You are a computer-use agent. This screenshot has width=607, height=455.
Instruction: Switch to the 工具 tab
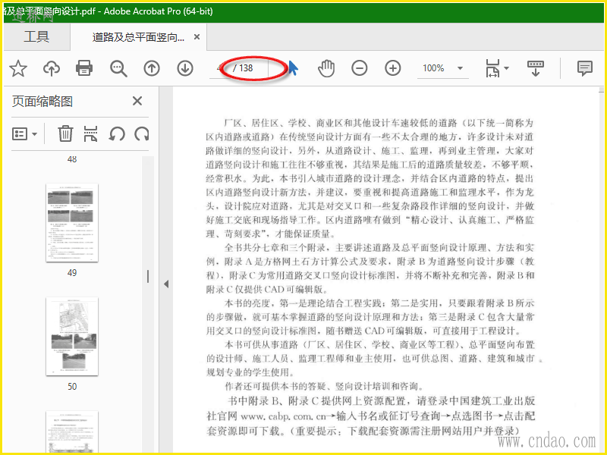(x=36, y=36)
